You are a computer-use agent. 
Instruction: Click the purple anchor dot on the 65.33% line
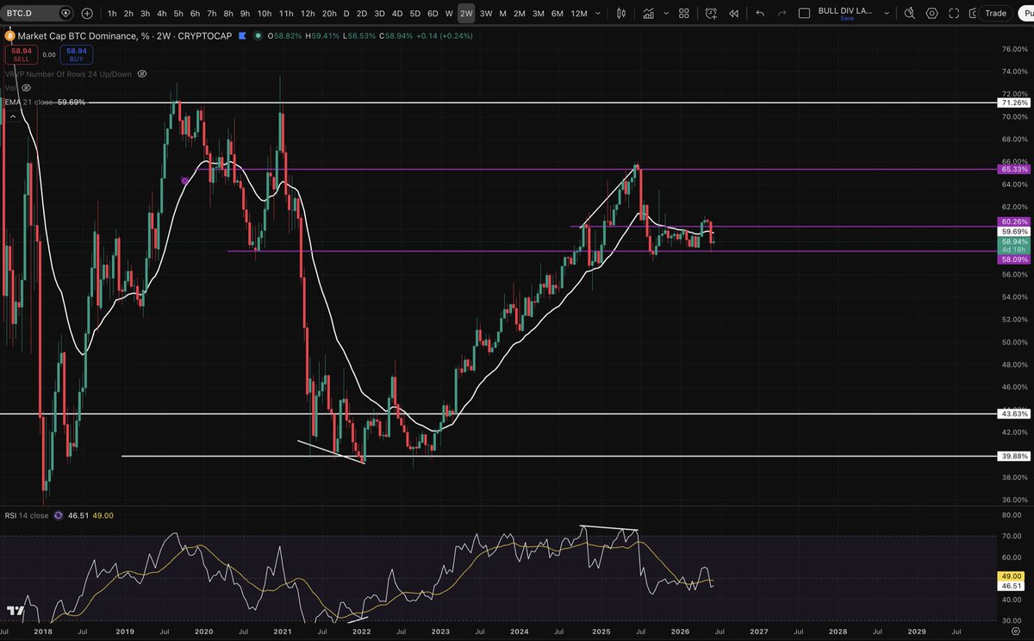185,180
